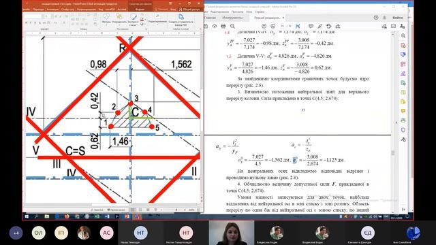This screenshot has height=245, width=436.
Task: Open PowerPoint Анимация tab
Action: click(52, 10)
